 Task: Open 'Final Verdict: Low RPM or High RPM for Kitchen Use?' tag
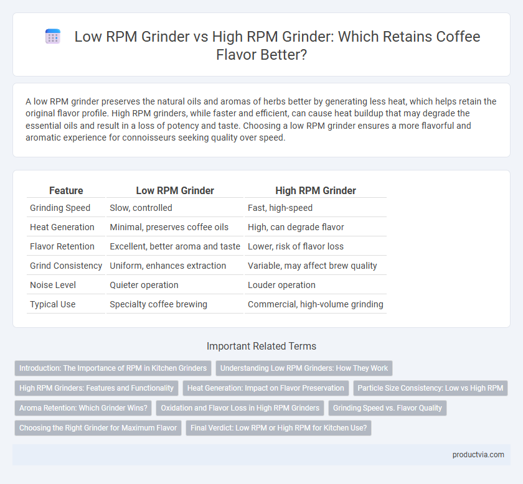[x=279, y=428]
